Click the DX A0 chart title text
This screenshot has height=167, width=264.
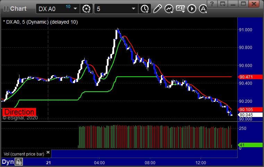coord(40,22)
